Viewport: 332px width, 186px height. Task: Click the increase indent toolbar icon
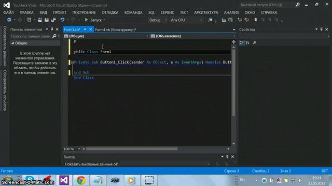tap(230, 20)
